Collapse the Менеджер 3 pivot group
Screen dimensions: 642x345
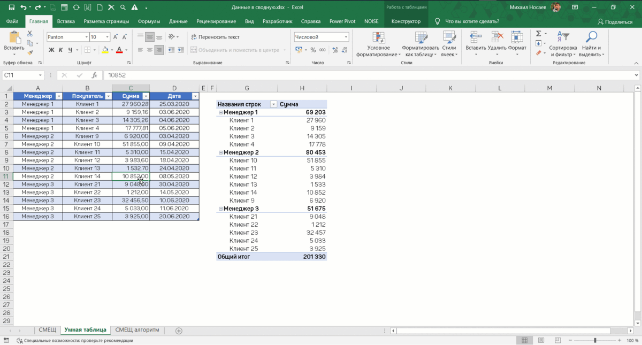tap(220, 209)
